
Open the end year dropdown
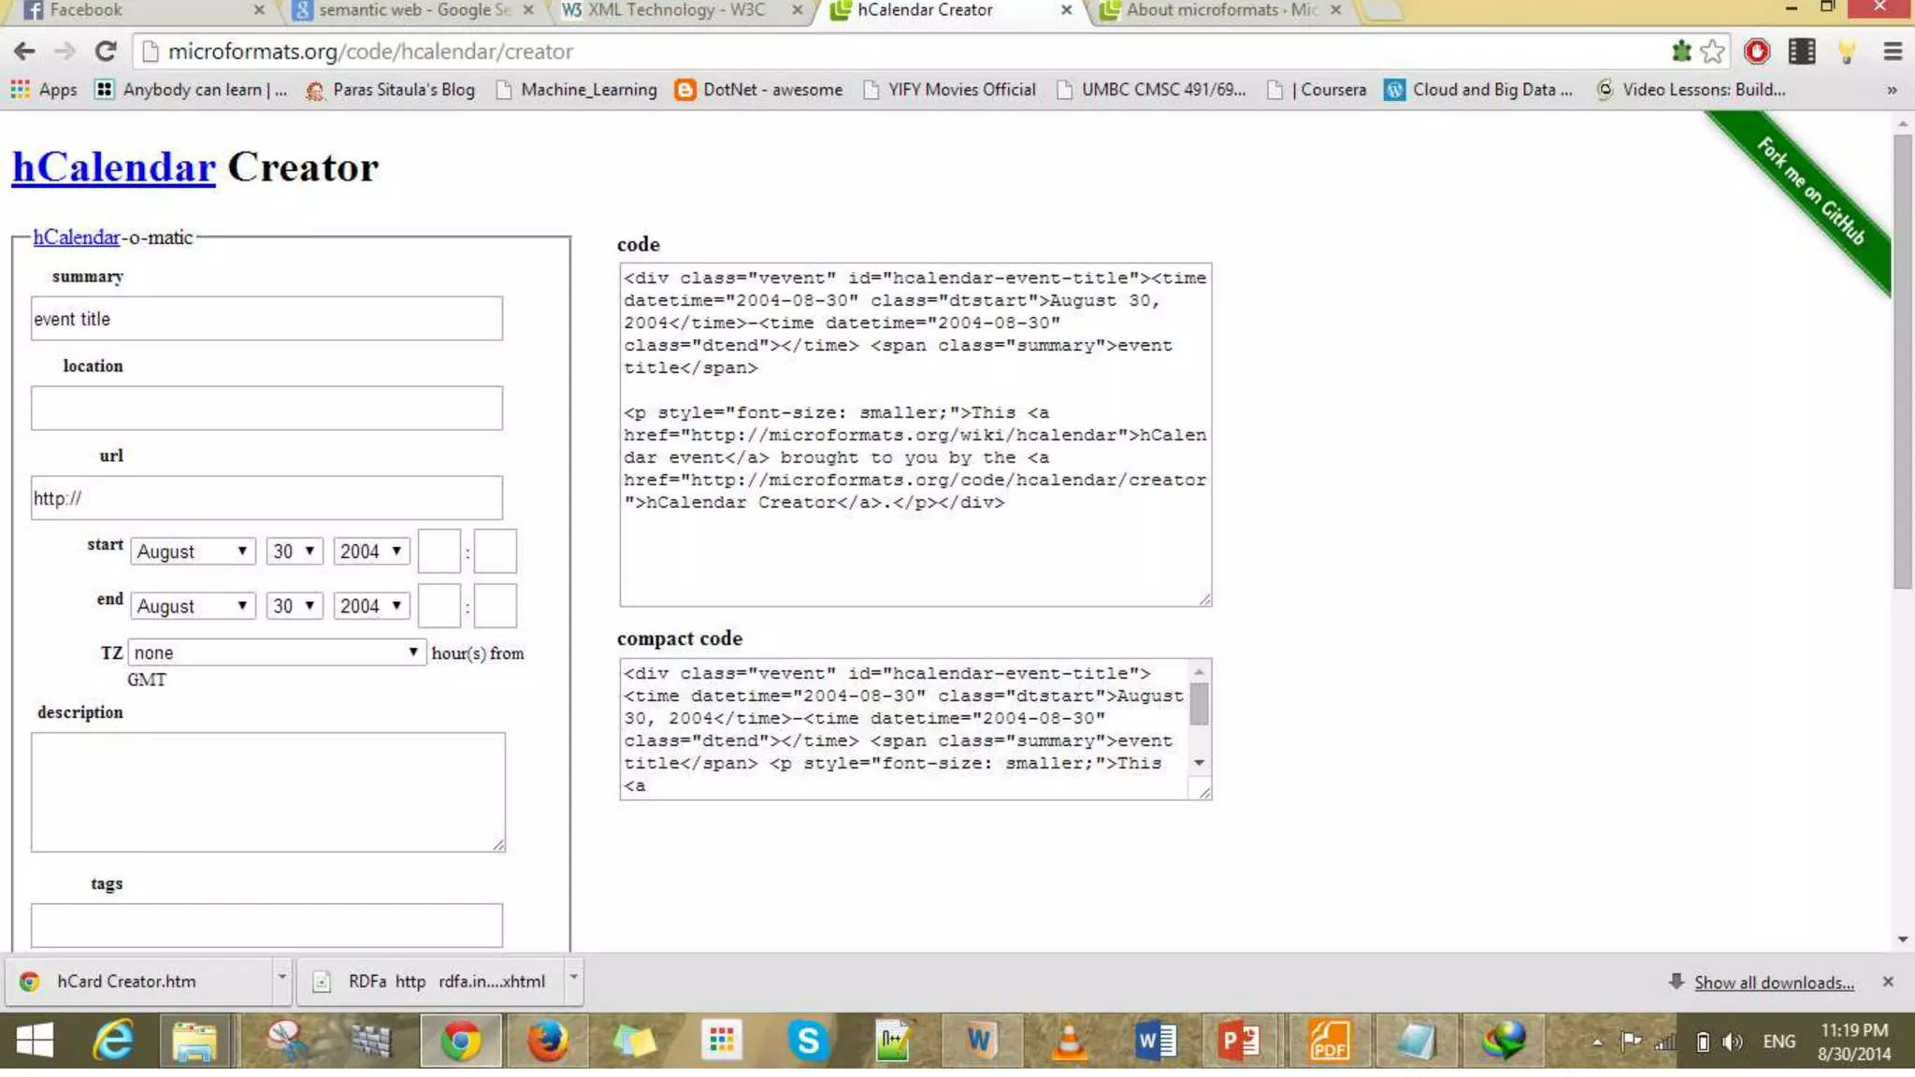[x=372, y=606]
